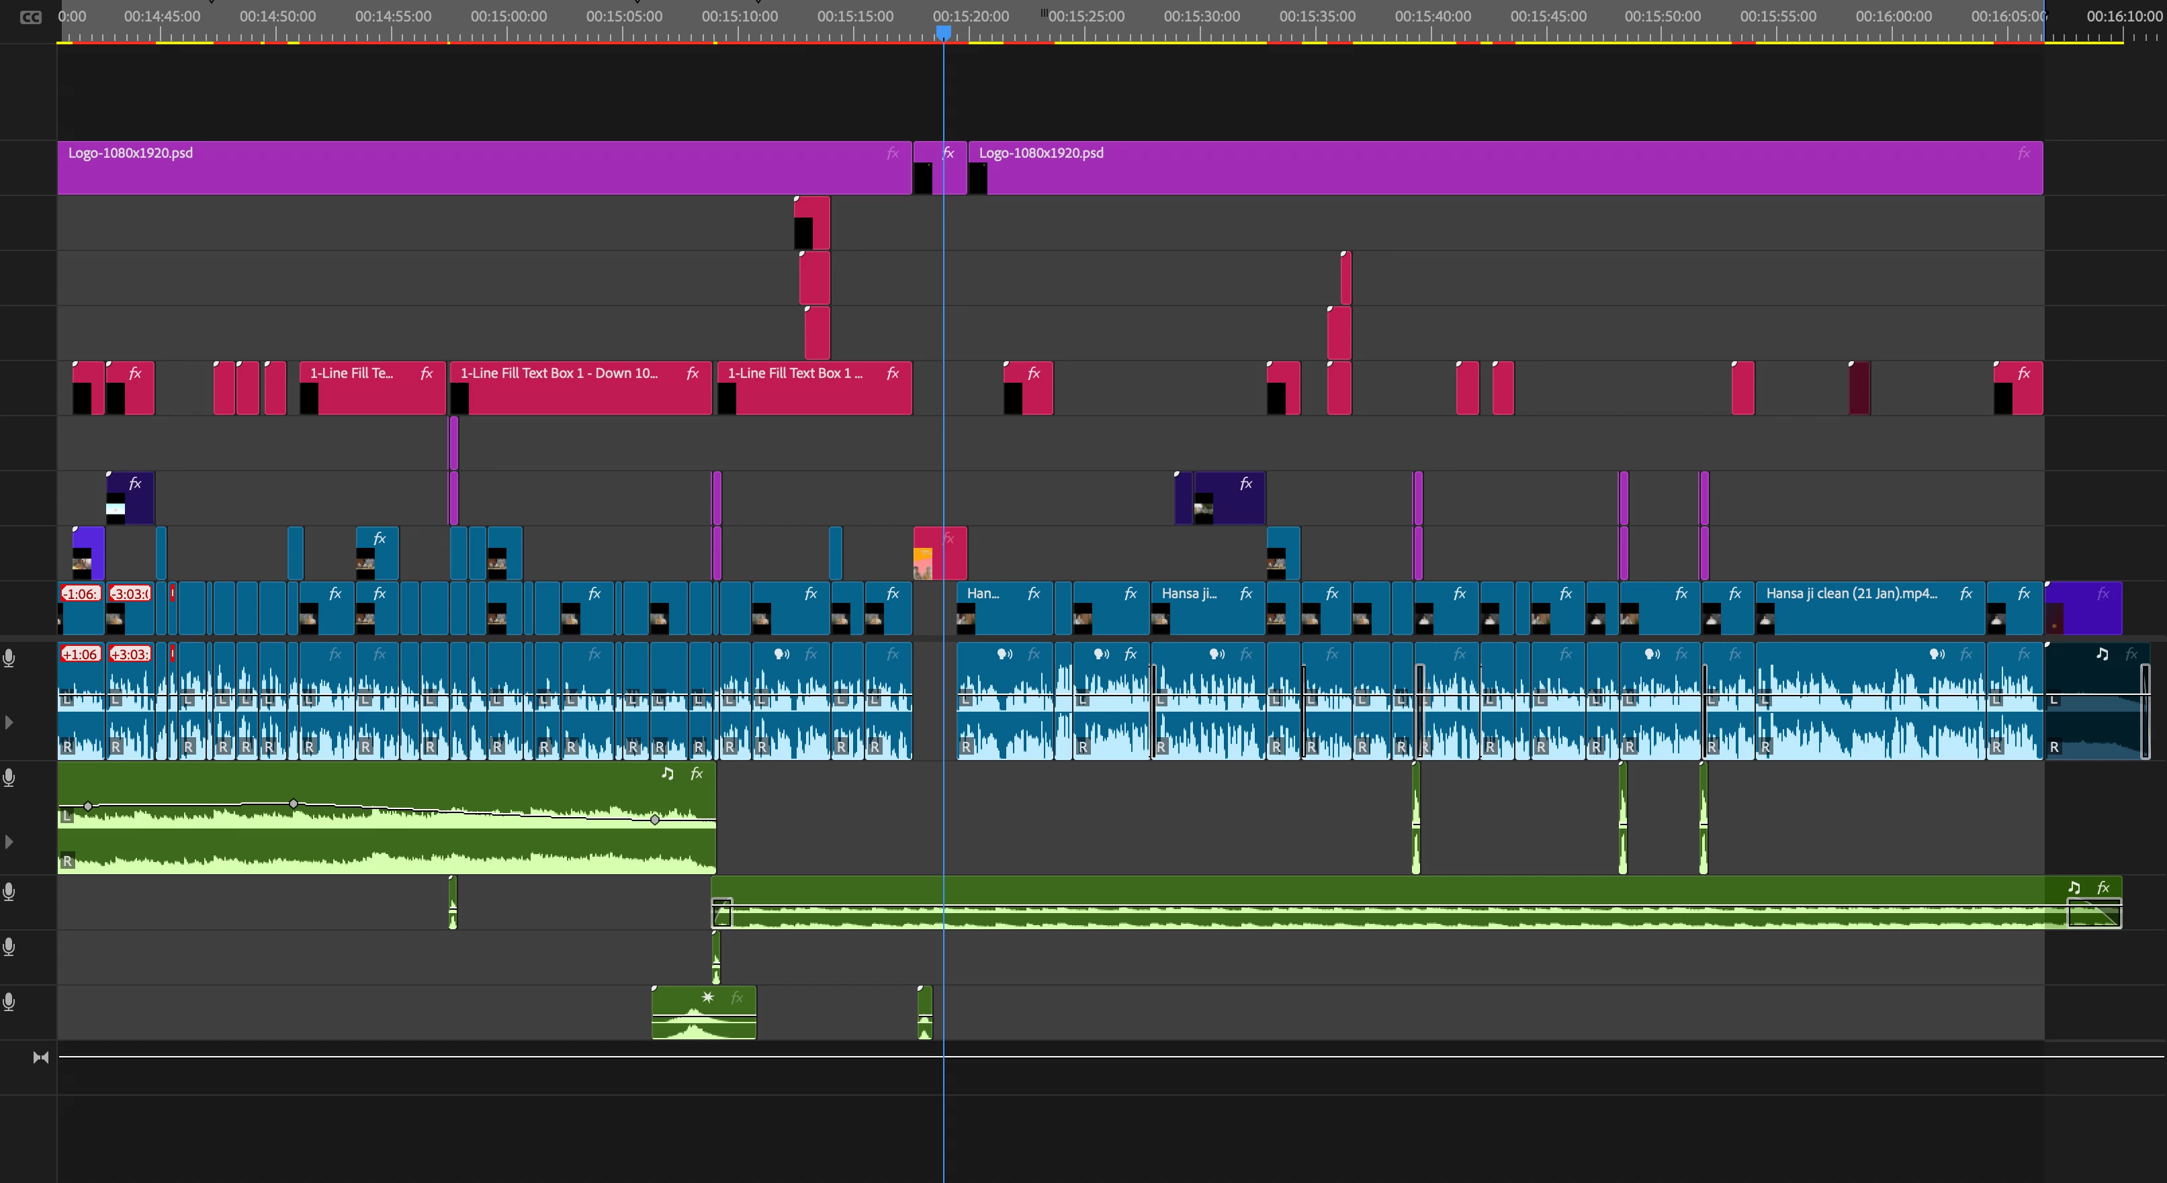Click voice-over mic on keyframed green music track
Image resolution: width=2167 pixels, height=1183 pixels.
coord(9,777)
